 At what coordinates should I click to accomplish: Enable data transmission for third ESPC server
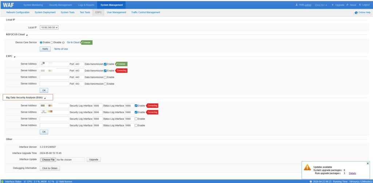coord(105,77)
